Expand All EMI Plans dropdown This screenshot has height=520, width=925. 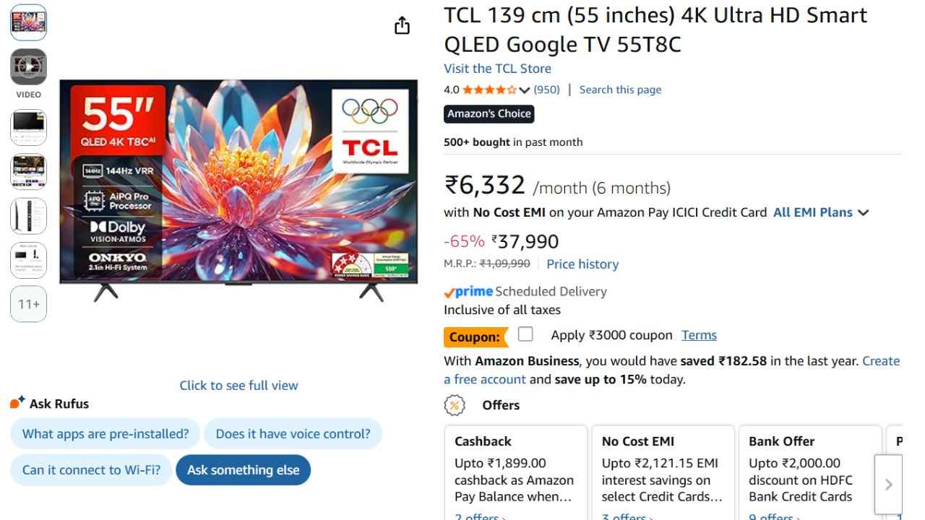pyautogui.click(x=820, y=212)
